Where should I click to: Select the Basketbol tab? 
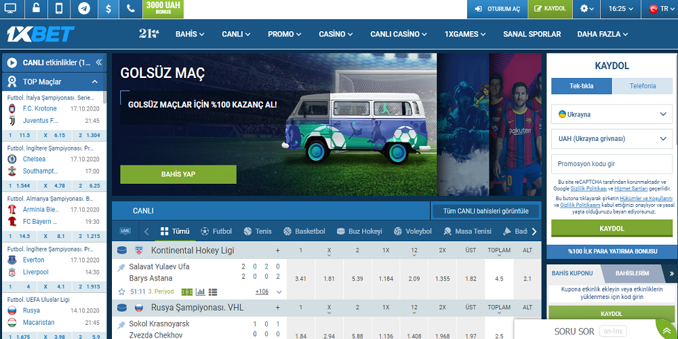[304, 231]
